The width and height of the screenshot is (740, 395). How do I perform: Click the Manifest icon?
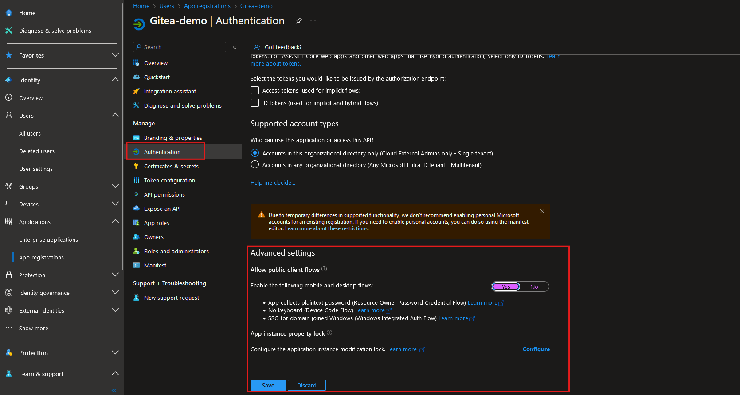coord(136,265)
